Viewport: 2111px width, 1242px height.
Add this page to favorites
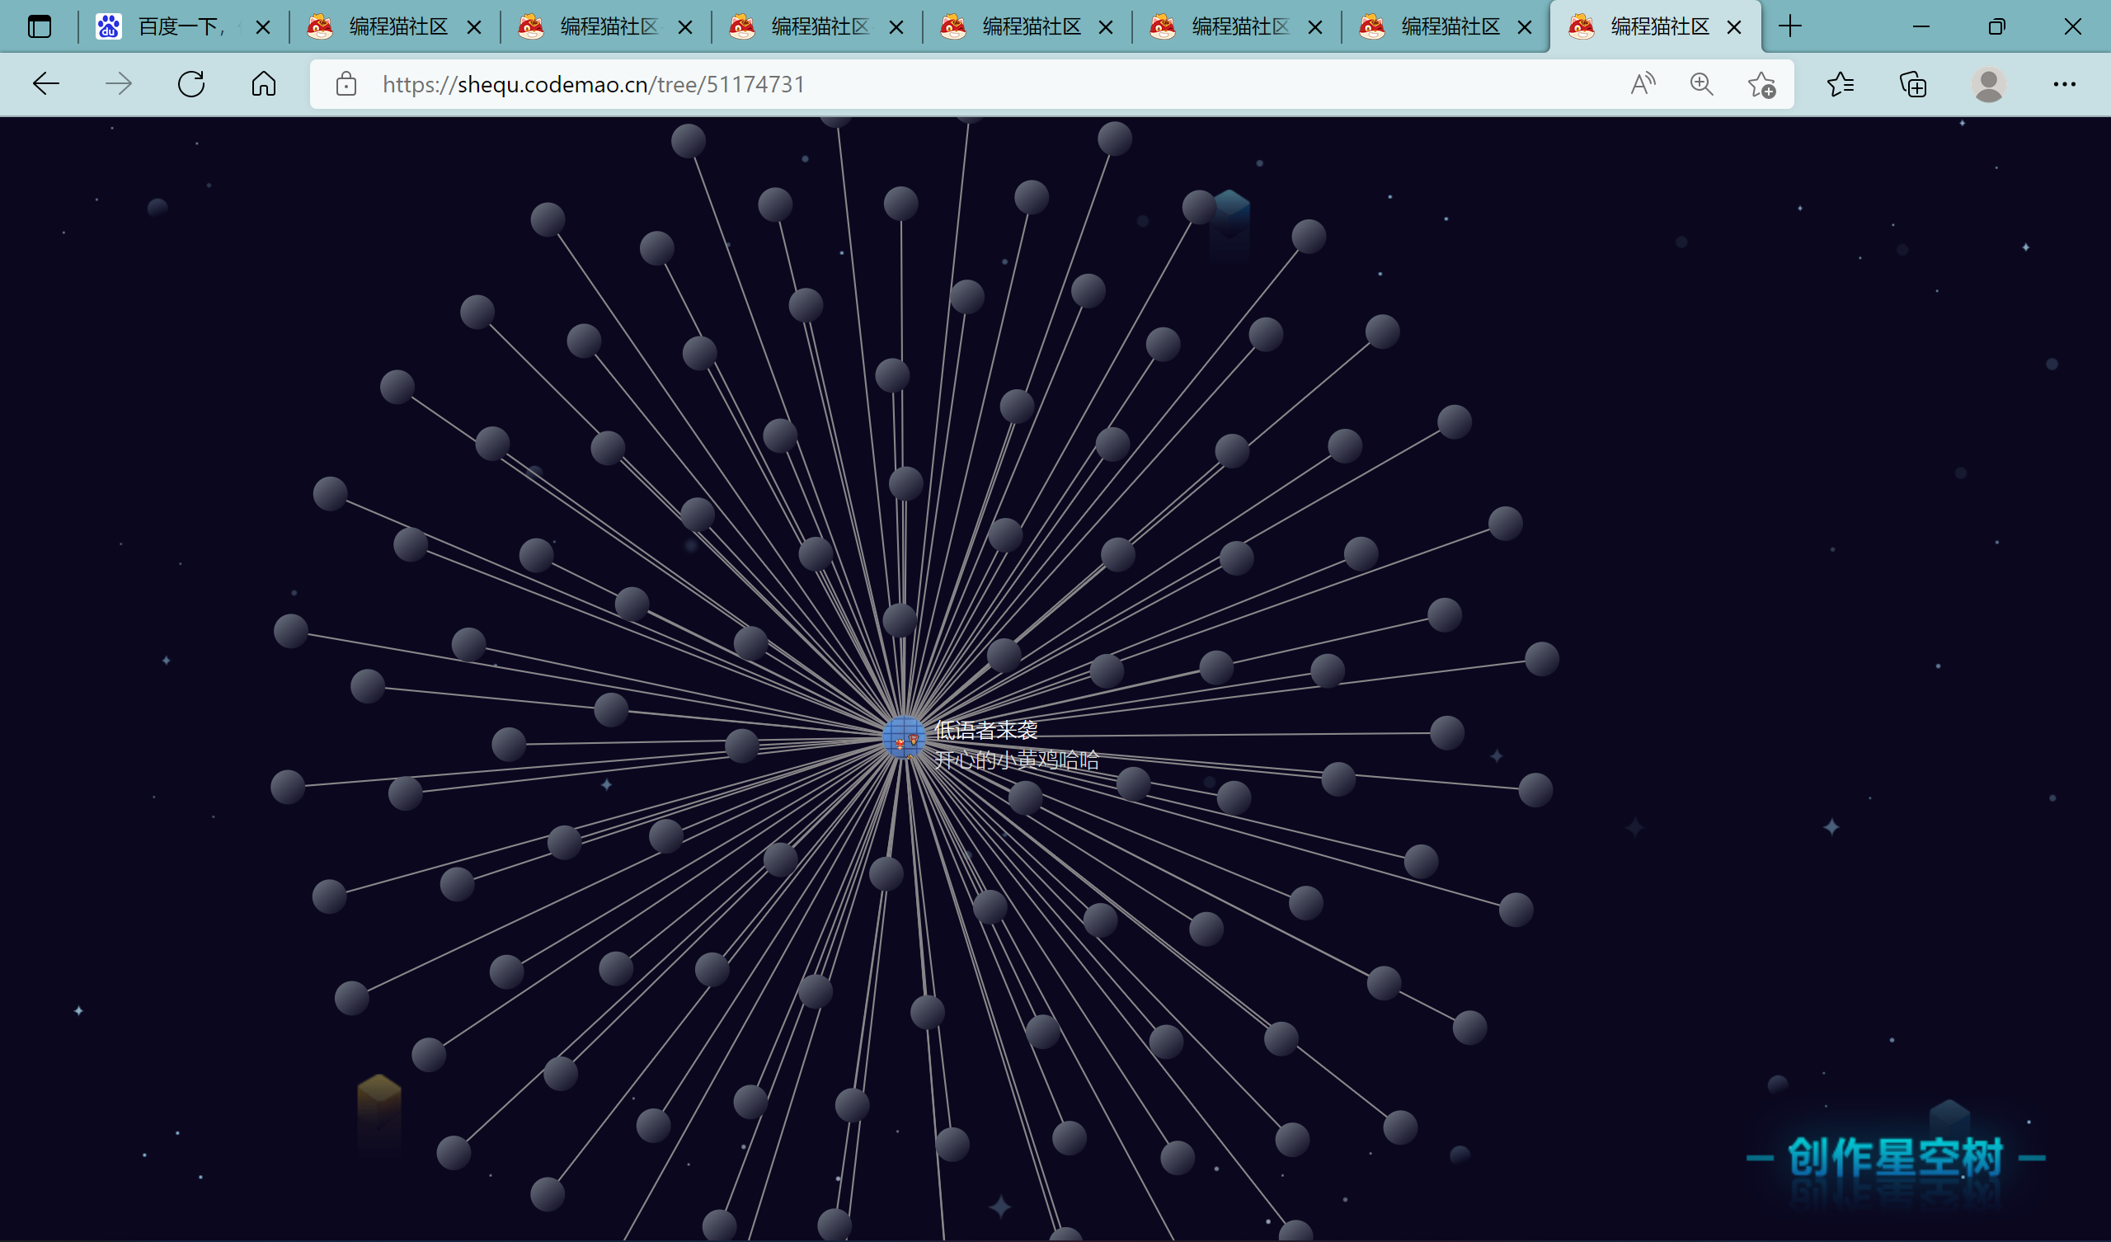click(1761, 84)
